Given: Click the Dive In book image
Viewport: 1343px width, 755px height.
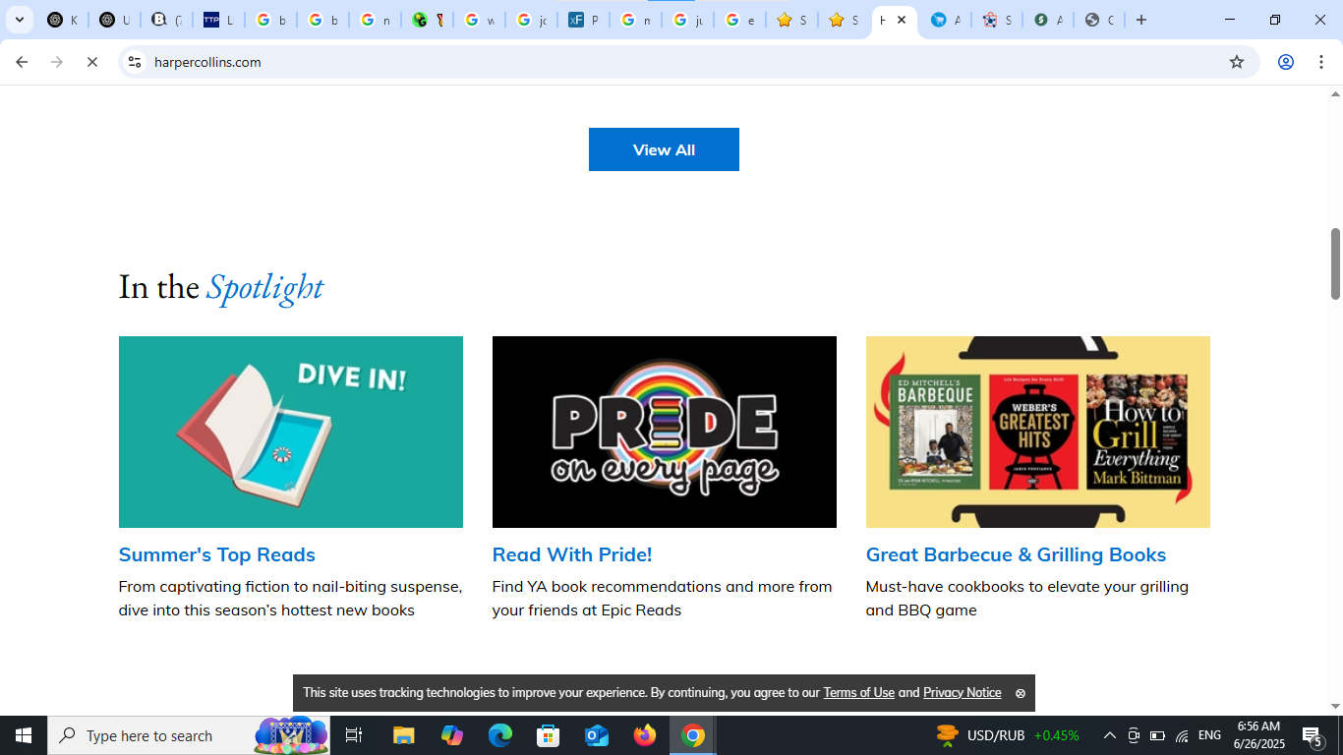Looking at the screenshot, I should (x=291, y=432).
